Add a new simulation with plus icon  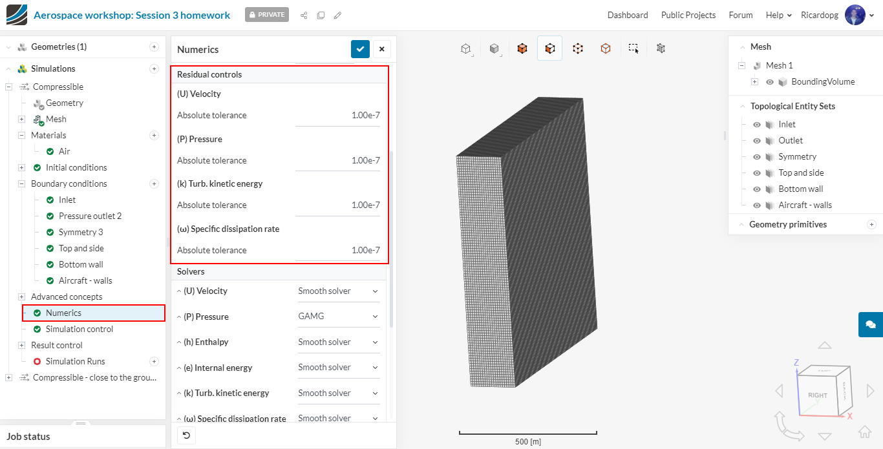tap(154, 68)
